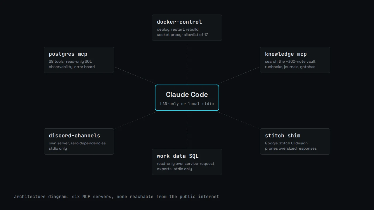374x210 pixels.
Task: Click the lone "stdio only" line under discord-channels
Action: click(58, 148)
